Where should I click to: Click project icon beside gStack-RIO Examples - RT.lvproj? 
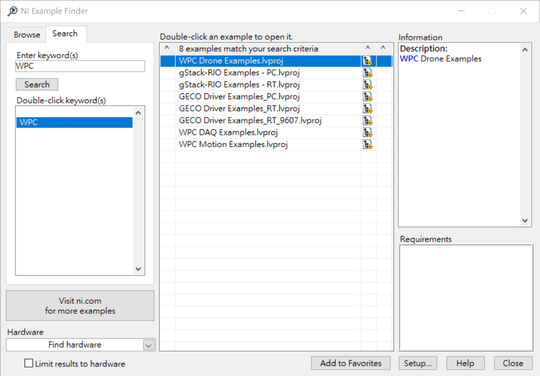click(367, 84)
